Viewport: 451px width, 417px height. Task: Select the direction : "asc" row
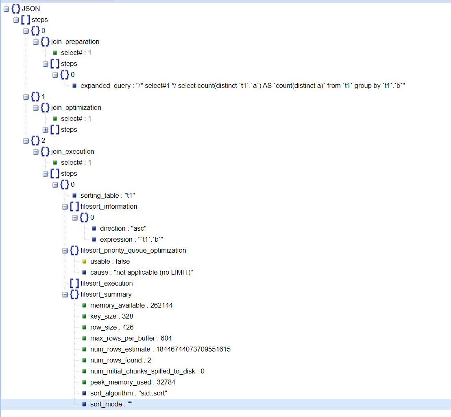pyautogui.click(x=123, y=229)
